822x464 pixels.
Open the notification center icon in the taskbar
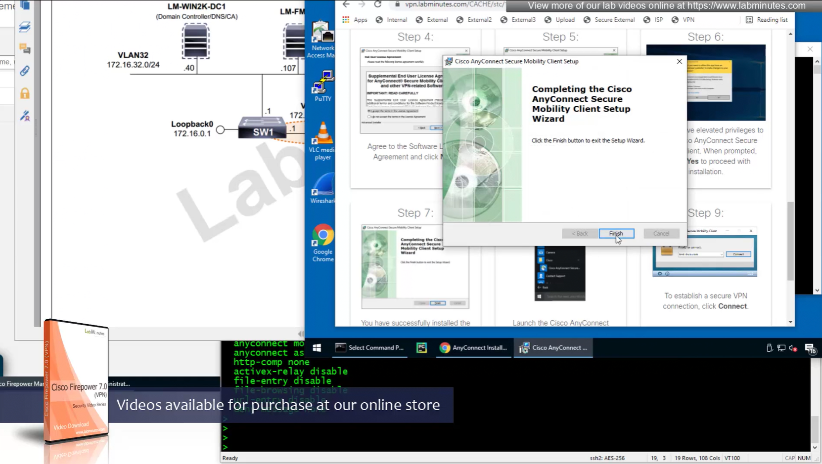point(810,348)
